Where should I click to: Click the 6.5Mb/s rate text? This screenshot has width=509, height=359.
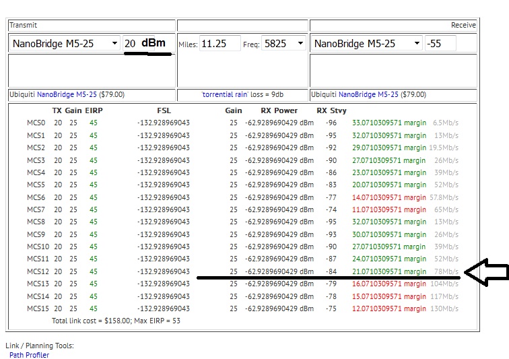pos(446,123)
